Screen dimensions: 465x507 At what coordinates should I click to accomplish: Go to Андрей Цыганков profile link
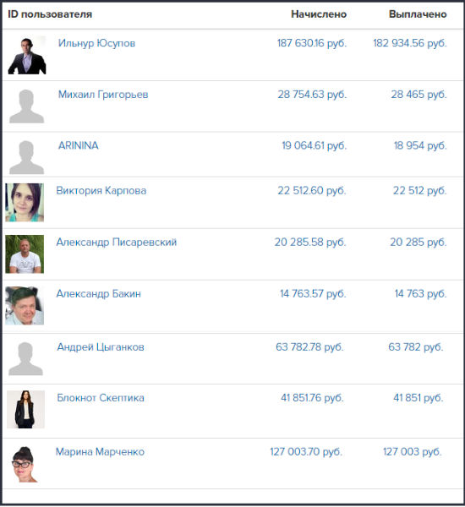point(101,347)
